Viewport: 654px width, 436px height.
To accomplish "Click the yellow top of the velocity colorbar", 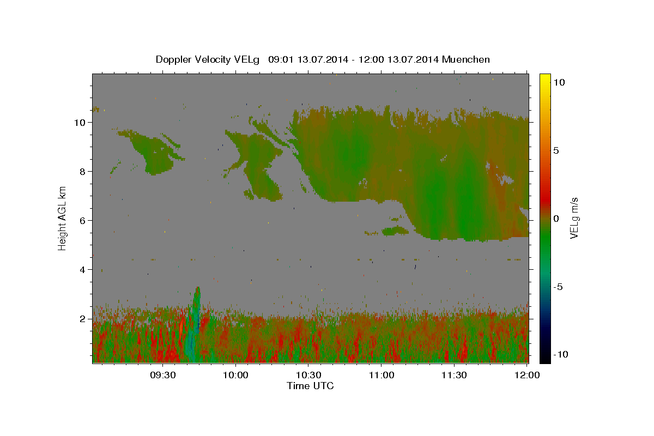I will coord(545,79).
